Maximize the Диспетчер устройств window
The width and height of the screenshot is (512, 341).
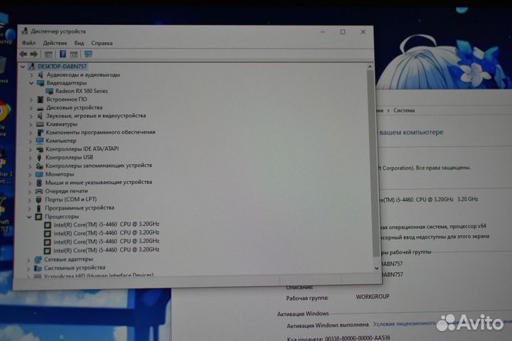pyautogui.click(x=343, y=32)
